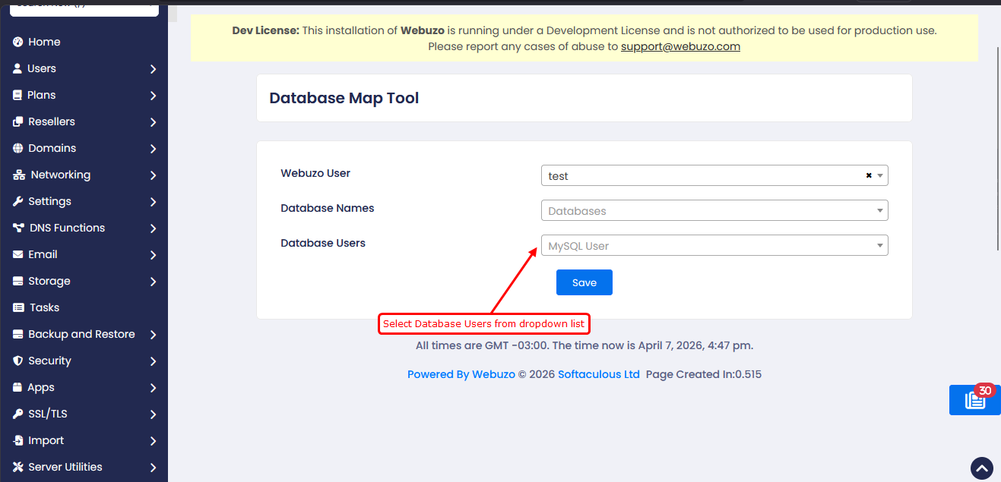Click the support@webuzo.com email link

[680, 46]
